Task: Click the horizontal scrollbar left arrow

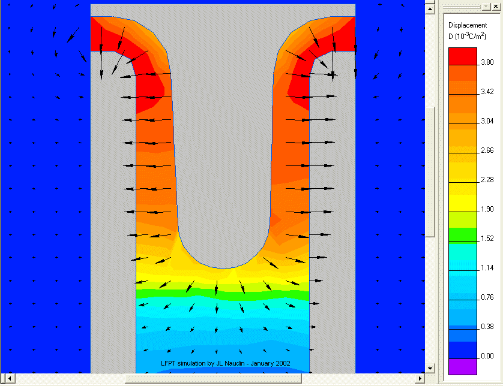Action: coord(5,379)
